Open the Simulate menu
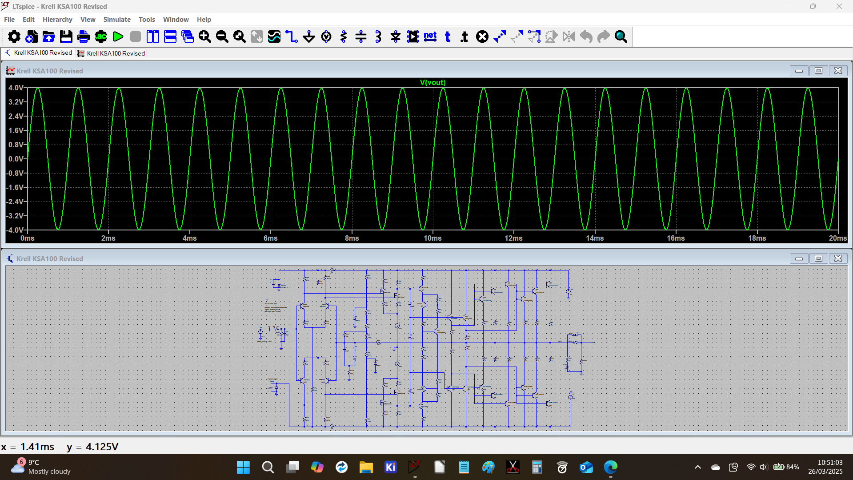Screen dimensions: 853x480 tap(117, 20)
